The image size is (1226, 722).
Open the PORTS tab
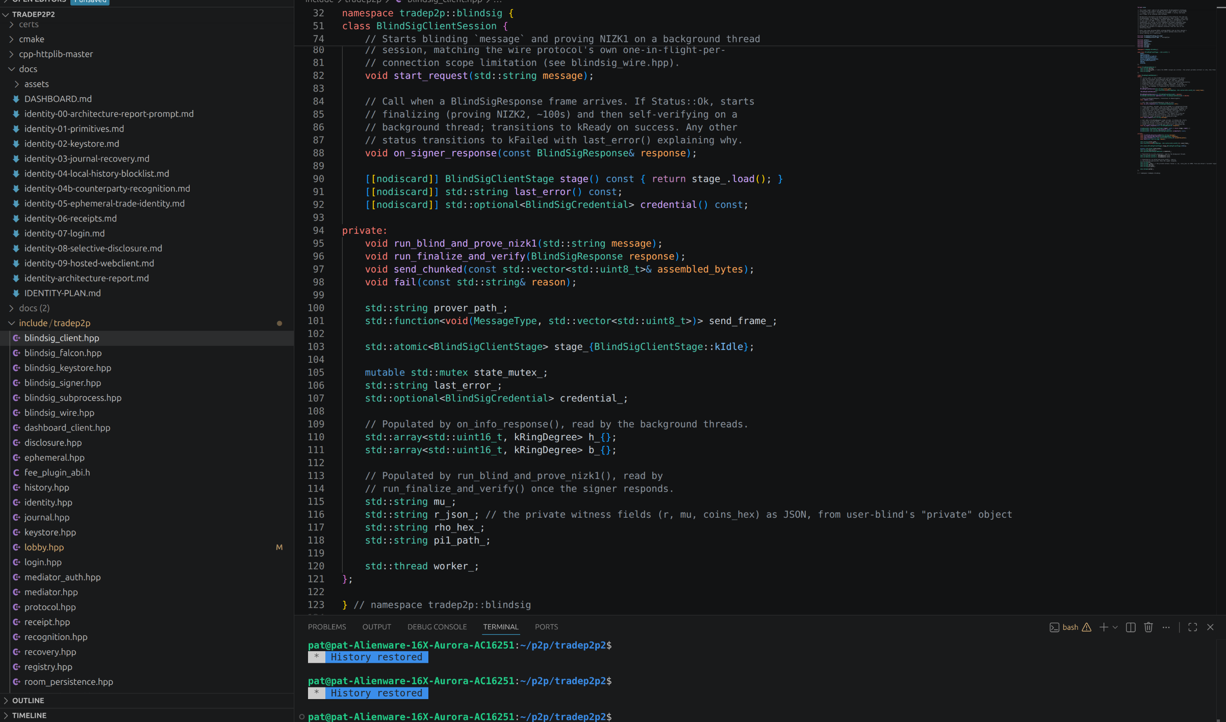(x=546, y=627)
